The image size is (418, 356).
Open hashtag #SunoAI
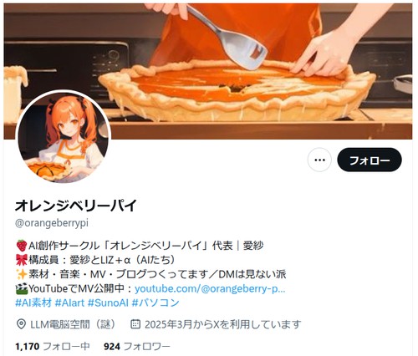coord(108,303)
